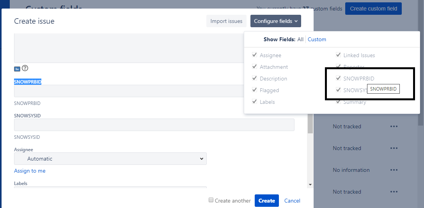Open the Assignee Automatic dropdown
The height and width of the screenshot is (208, 424).
pos(110,159)
